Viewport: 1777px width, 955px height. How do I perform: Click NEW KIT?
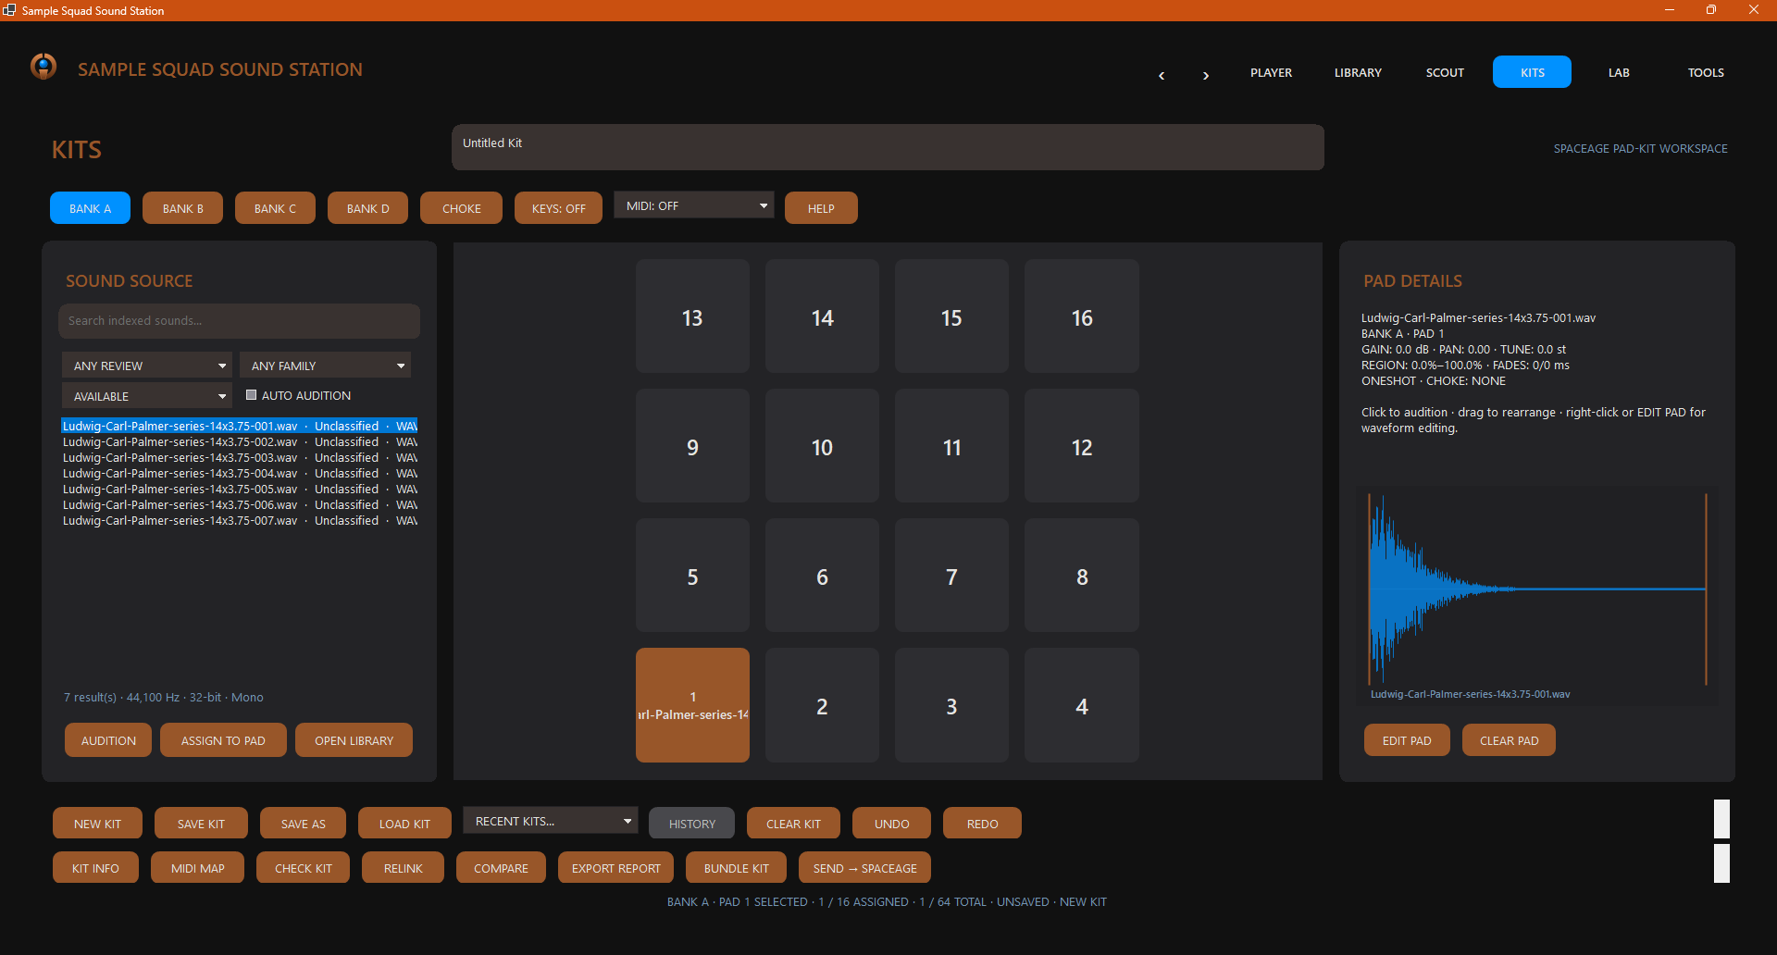click(x=97, y=824)
